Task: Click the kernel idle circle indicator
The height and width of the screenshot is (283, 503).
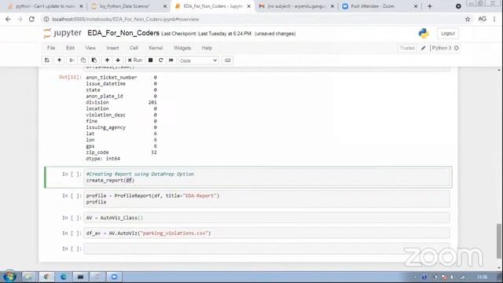Action: pyautogui.click(x=457, y=48)
